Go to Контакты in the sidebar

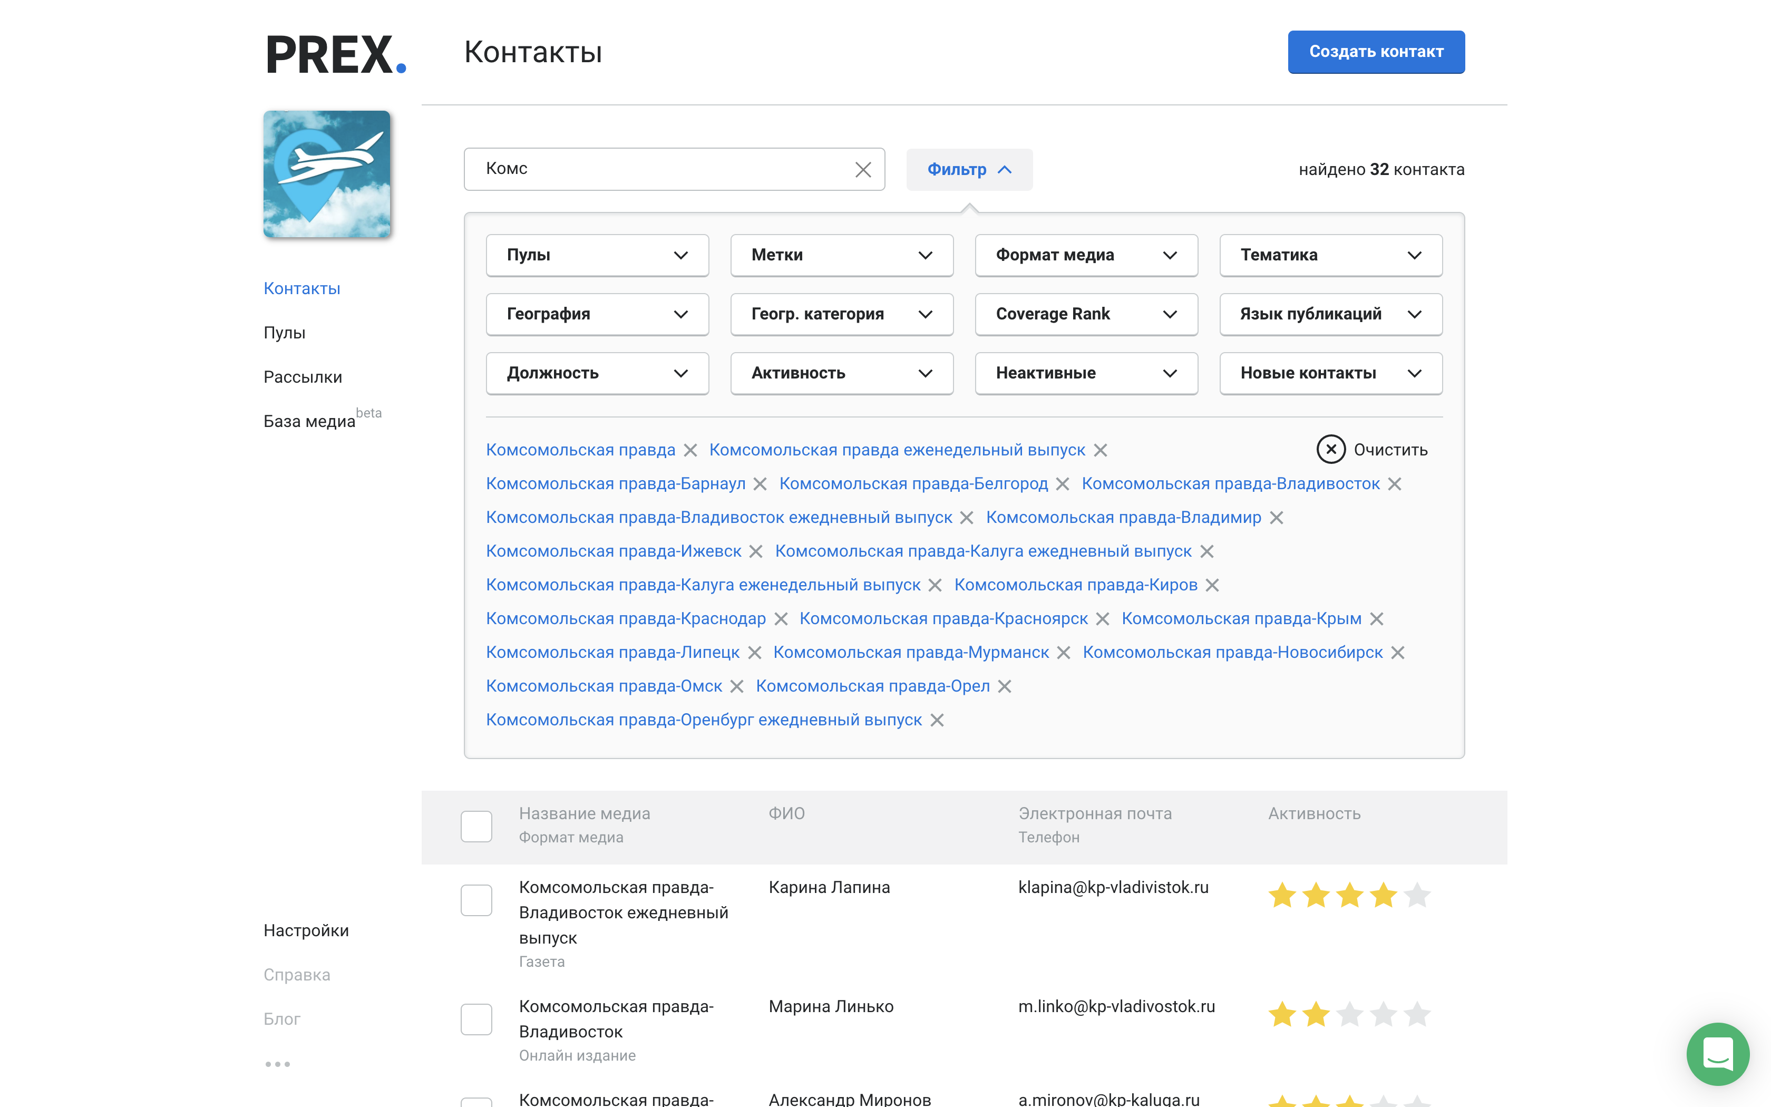click(x=301, y=288)
